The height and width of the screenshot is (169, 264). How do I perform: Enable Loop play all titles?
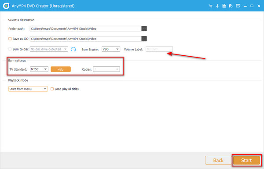52,89
